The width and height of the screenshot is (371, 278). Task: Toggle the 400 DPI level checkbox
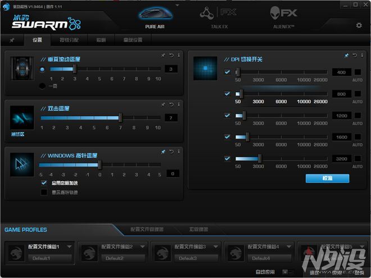point(227,72)
